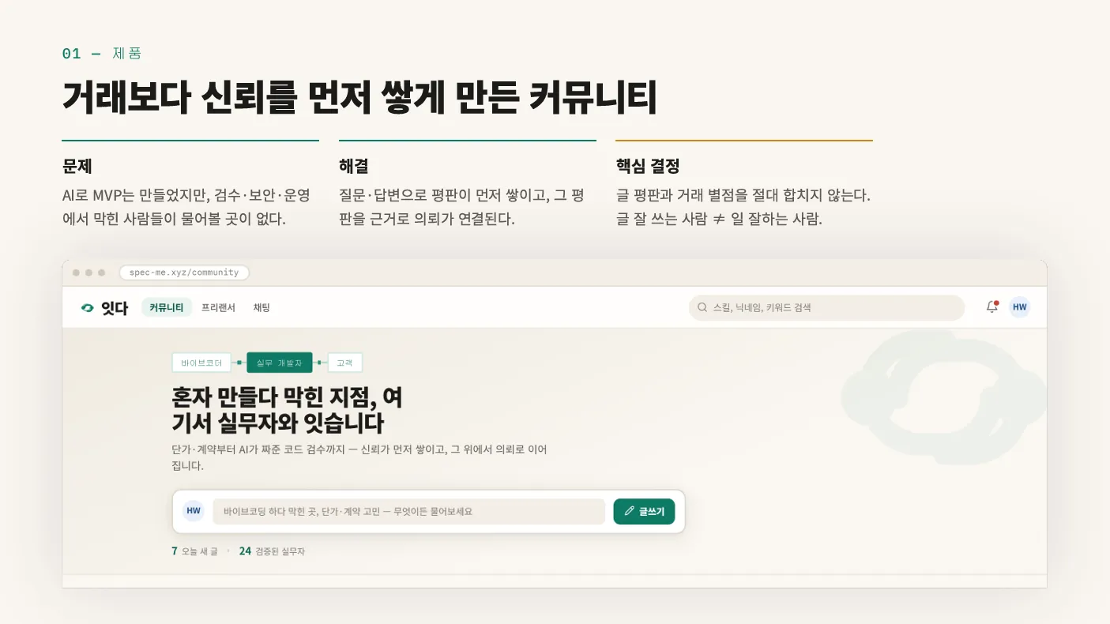Click the search magnifier icon

(x=702, y=307)
